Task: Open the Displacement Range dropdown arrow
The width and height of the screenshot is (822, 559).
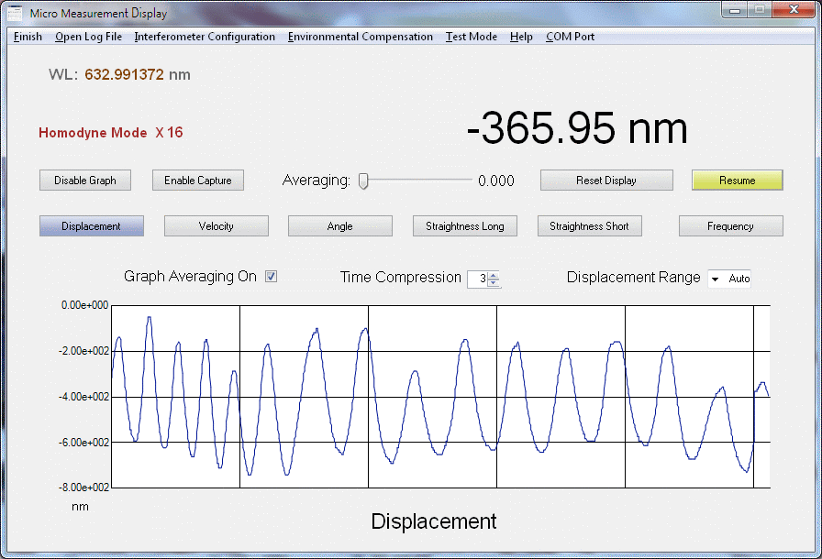Action: click(715, 279)
